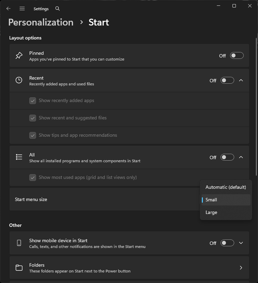Toggle Show mobile device in Start switch
The height and width of the screenshot is (283, 258).
227,243
